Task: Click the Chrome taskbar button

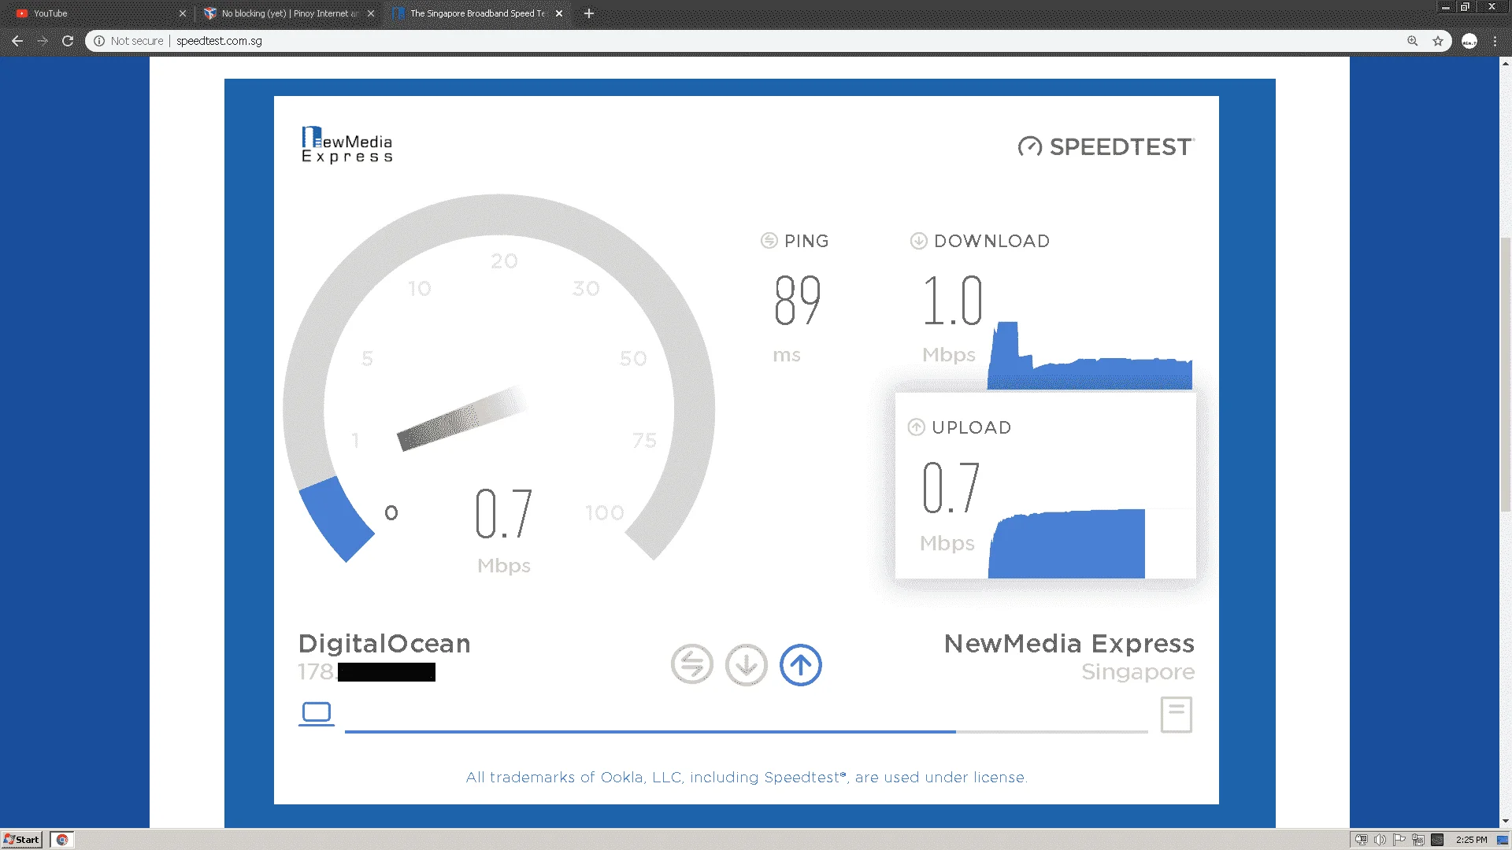Action: [x=62, y=840]
